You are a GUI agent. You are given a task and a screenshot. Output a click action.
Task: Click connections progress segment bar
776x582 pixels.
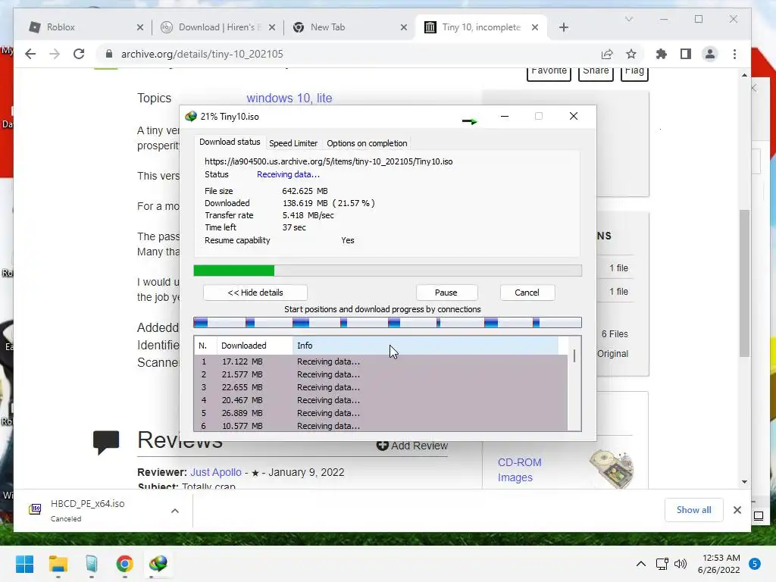(x=387, y=323)
